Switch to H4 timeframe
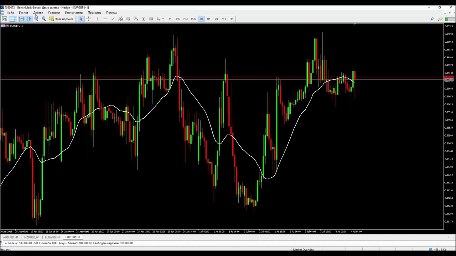Viewport: 456px width, 256px height. click(208, 19)
